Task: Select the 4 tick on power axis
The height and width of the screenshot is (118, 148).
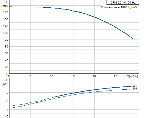Action: point(7,109)
